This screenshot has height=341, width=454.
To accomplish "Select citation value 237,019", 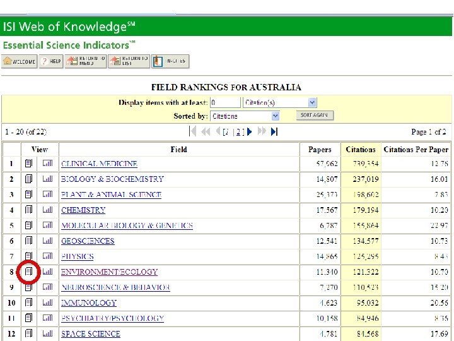I will 366,179.
